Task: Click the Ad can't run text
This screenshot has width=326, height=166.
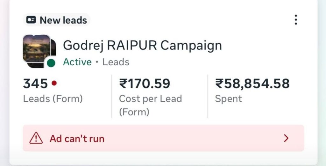Action: pos(77,139)
